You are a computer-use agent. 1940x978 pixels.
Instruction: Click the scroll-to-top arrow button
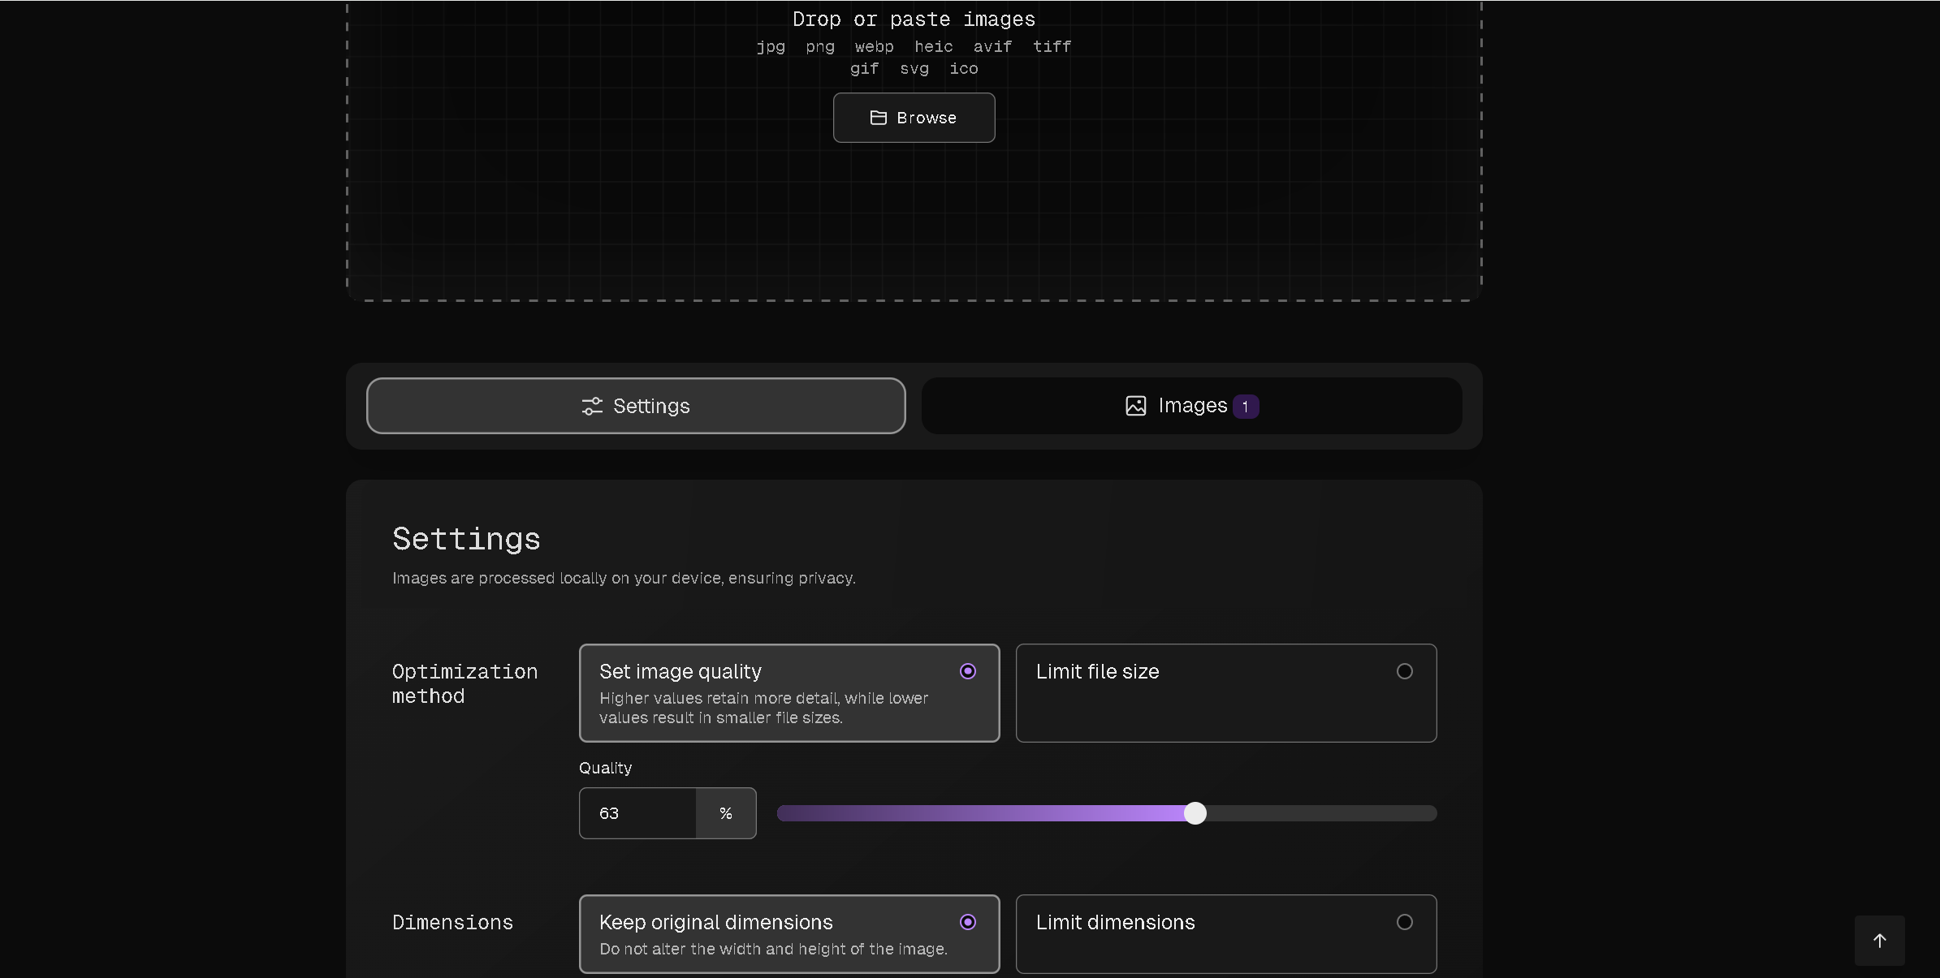click(x=1879, y=940)
